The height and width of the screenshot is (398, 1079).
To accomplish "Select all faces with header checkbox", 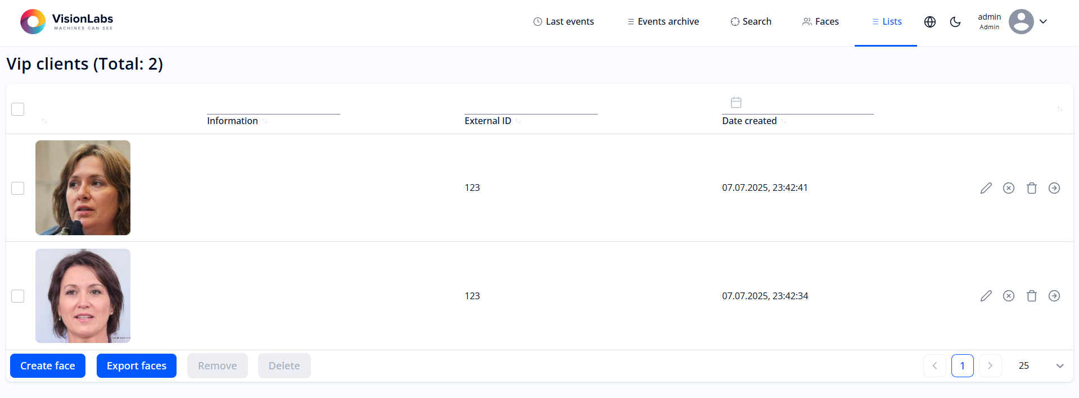I will coord(18,109).
